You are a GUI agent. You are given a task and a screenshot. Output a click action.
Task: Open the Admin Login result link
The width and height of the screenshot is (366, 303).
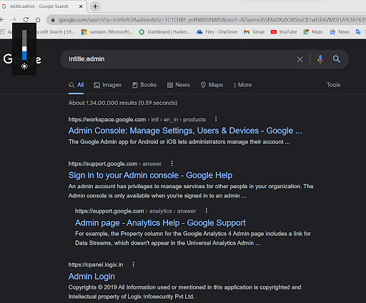(91, 277)
